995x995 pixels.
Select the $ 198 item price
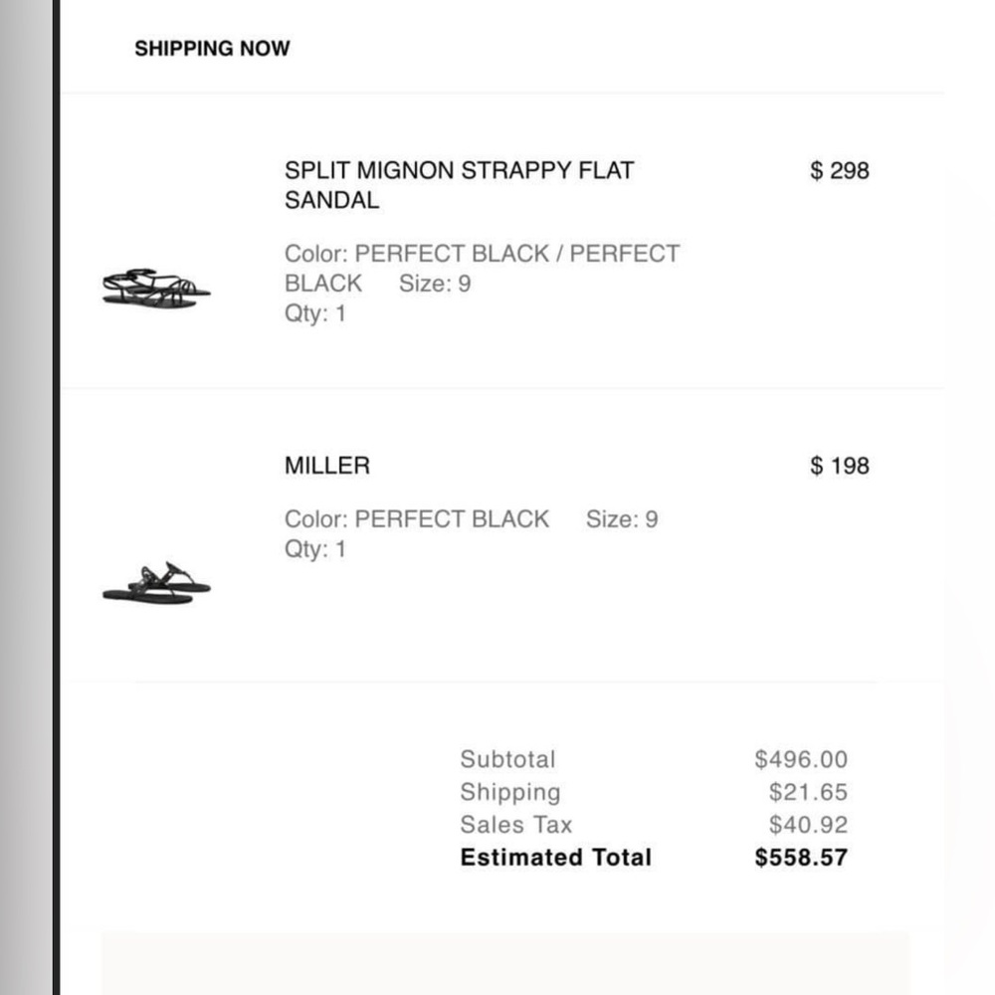pos(839,466)
